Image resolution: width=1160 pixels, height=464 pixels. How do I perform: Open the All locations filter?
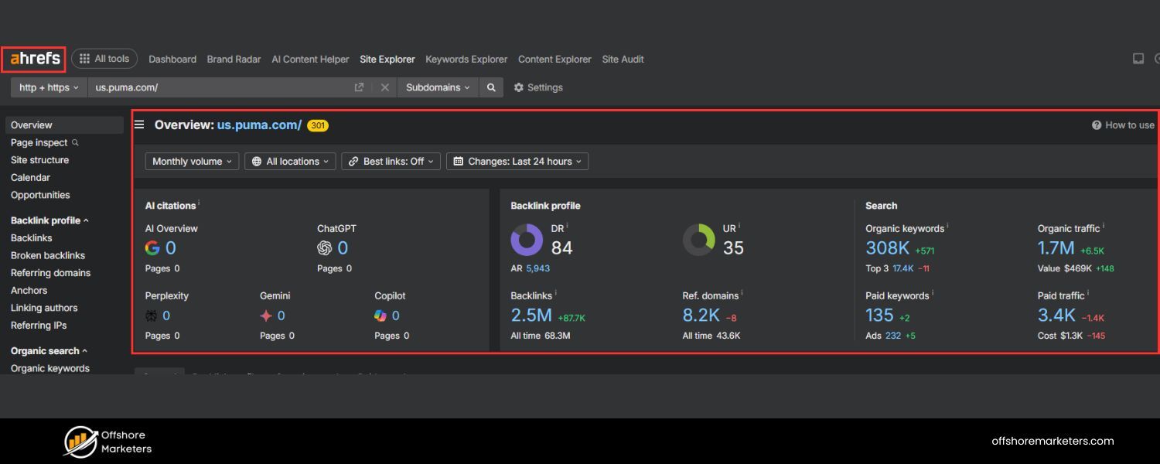[x=290, y=162]
